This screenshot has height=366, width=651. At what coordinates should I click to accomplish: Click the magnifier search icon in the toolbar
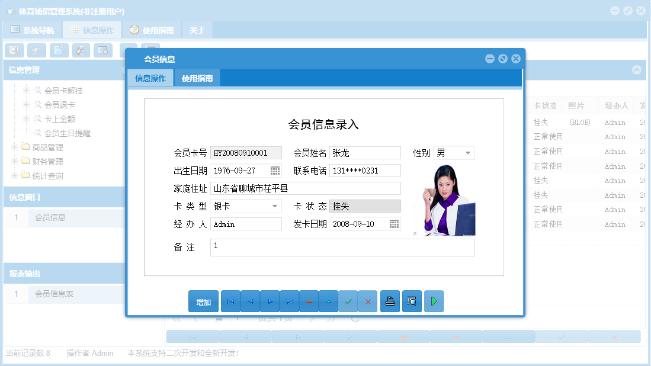pos(14,50)
